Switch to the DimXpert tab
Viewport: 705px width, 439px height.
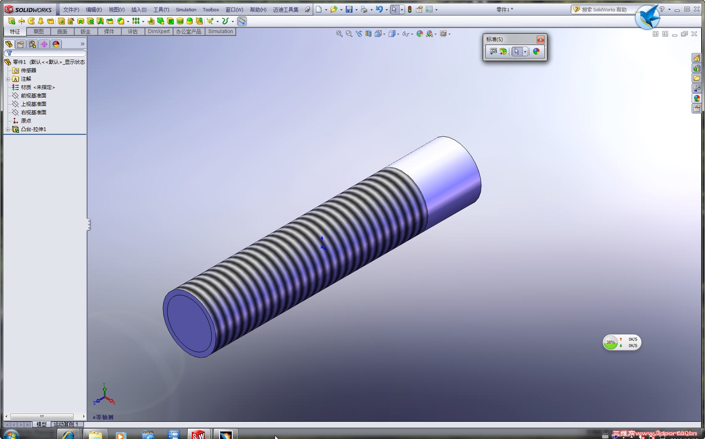coord(159,32)
